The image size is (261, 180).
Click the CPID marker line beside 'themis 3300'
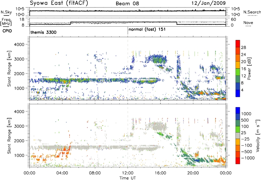pos(30,31)
